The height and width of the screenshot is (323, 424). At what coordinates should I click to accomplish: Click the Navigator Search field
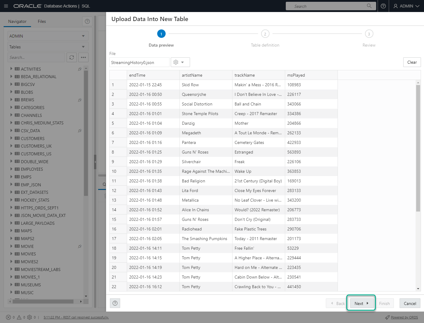36,57
